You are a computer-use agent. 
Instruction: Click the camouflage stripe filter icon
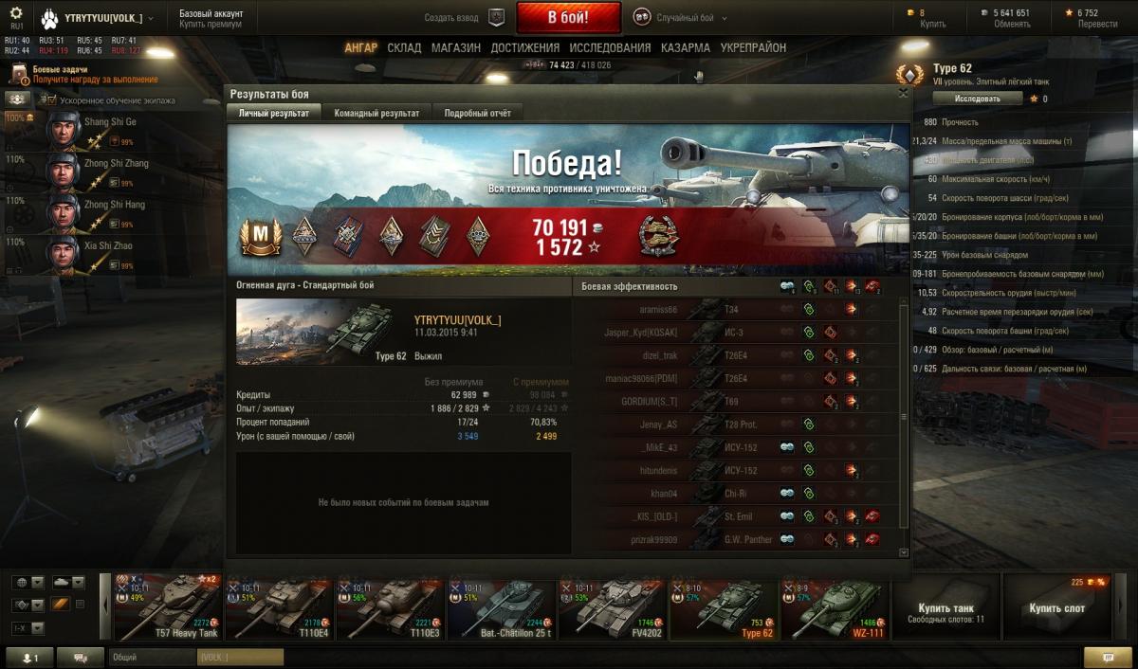[59, 605]
